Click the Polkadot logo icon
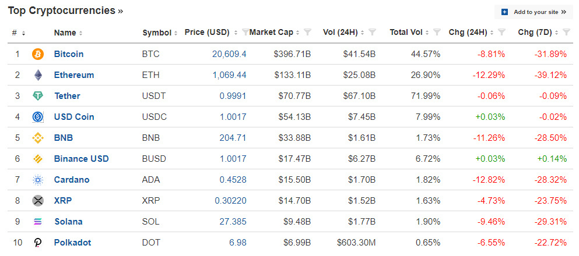The height and width of the screenshot is (256, 579). [x=38, y=243]
